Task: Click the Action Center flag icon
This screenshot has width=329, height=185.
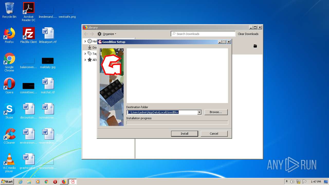Action: [x=305, y=182]
